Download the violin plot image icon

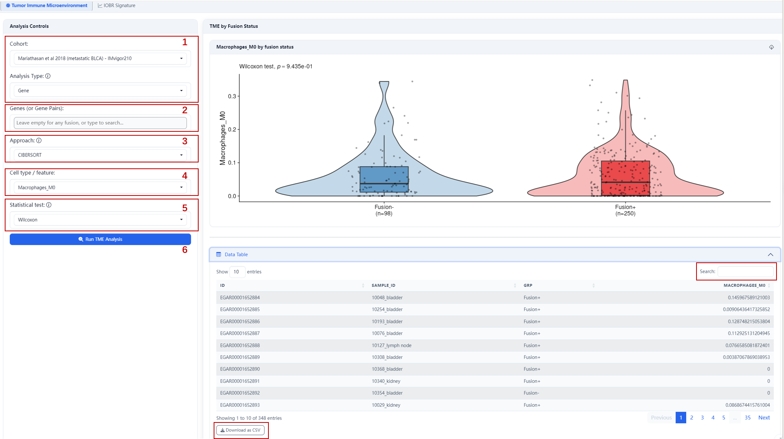click(771, 47)
